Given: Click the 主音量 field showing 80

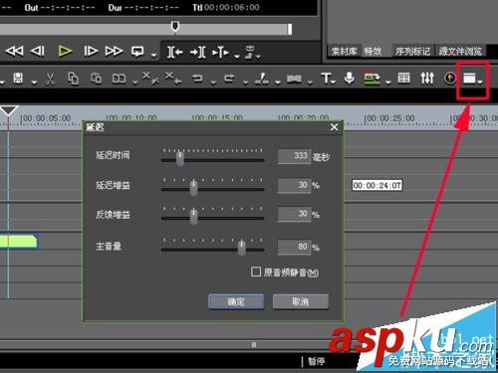Looking at the screenshot, I should tap(294, 248).
